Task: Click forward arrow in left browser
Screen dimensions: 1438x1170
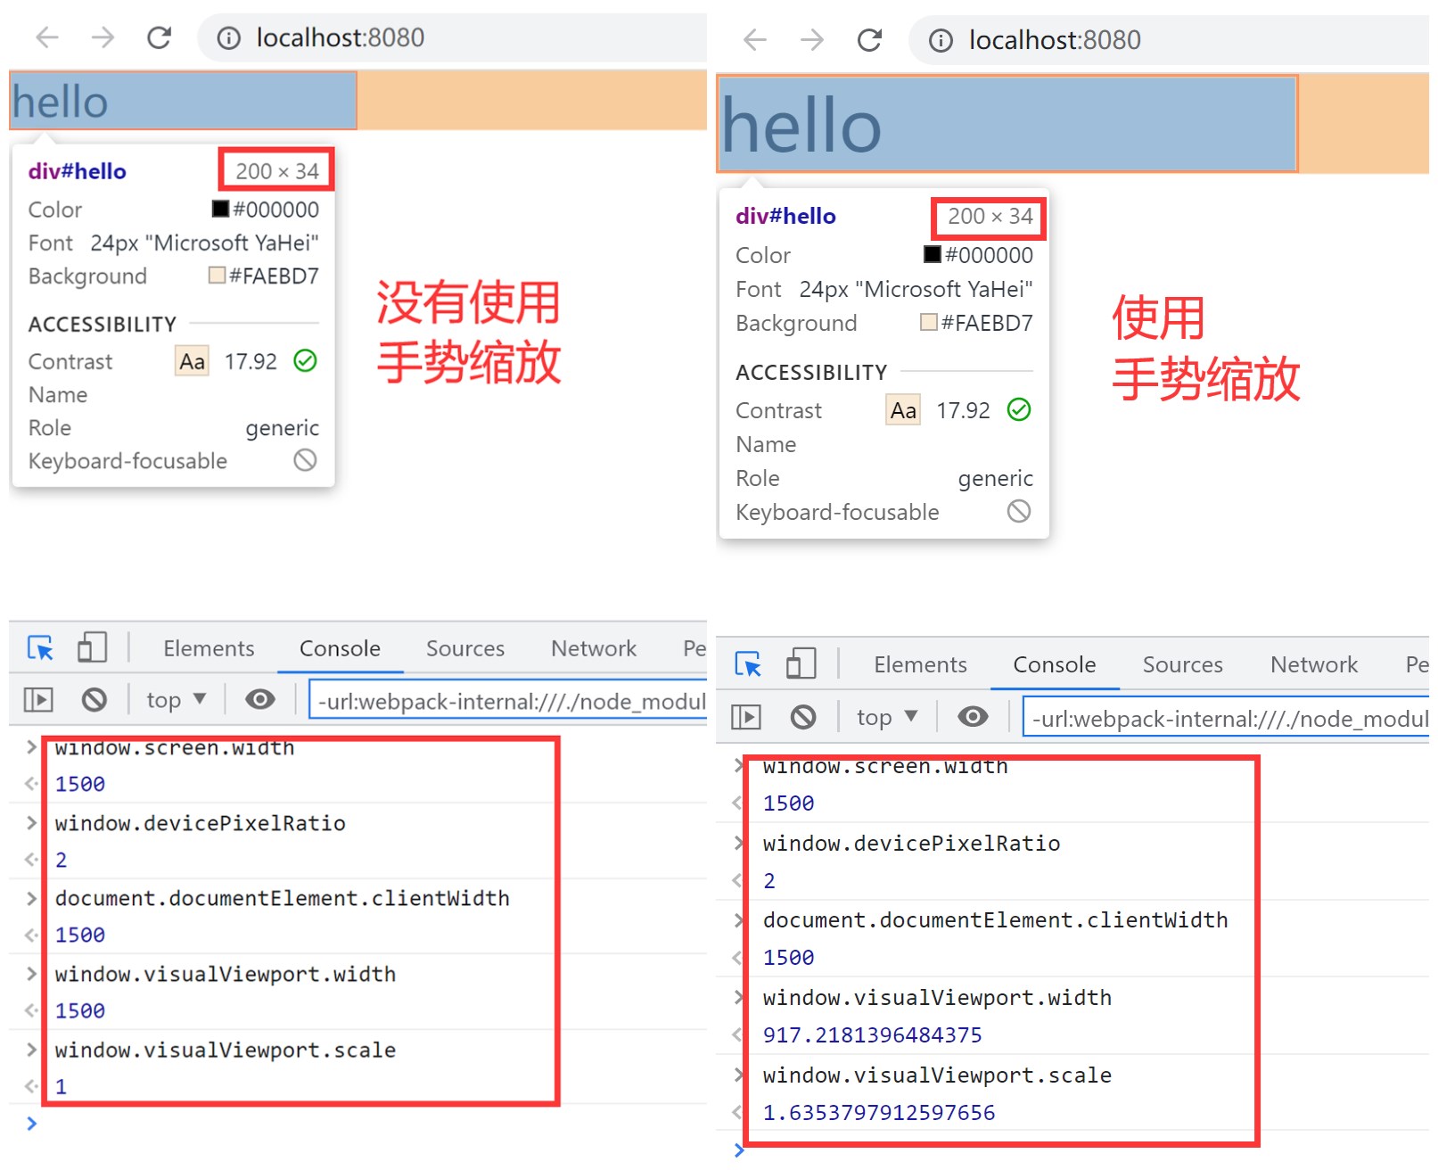Action: tap(103, 37)
